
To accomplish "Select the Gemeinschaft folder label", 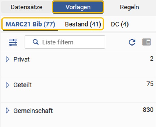I will click(x=33, y=111).
